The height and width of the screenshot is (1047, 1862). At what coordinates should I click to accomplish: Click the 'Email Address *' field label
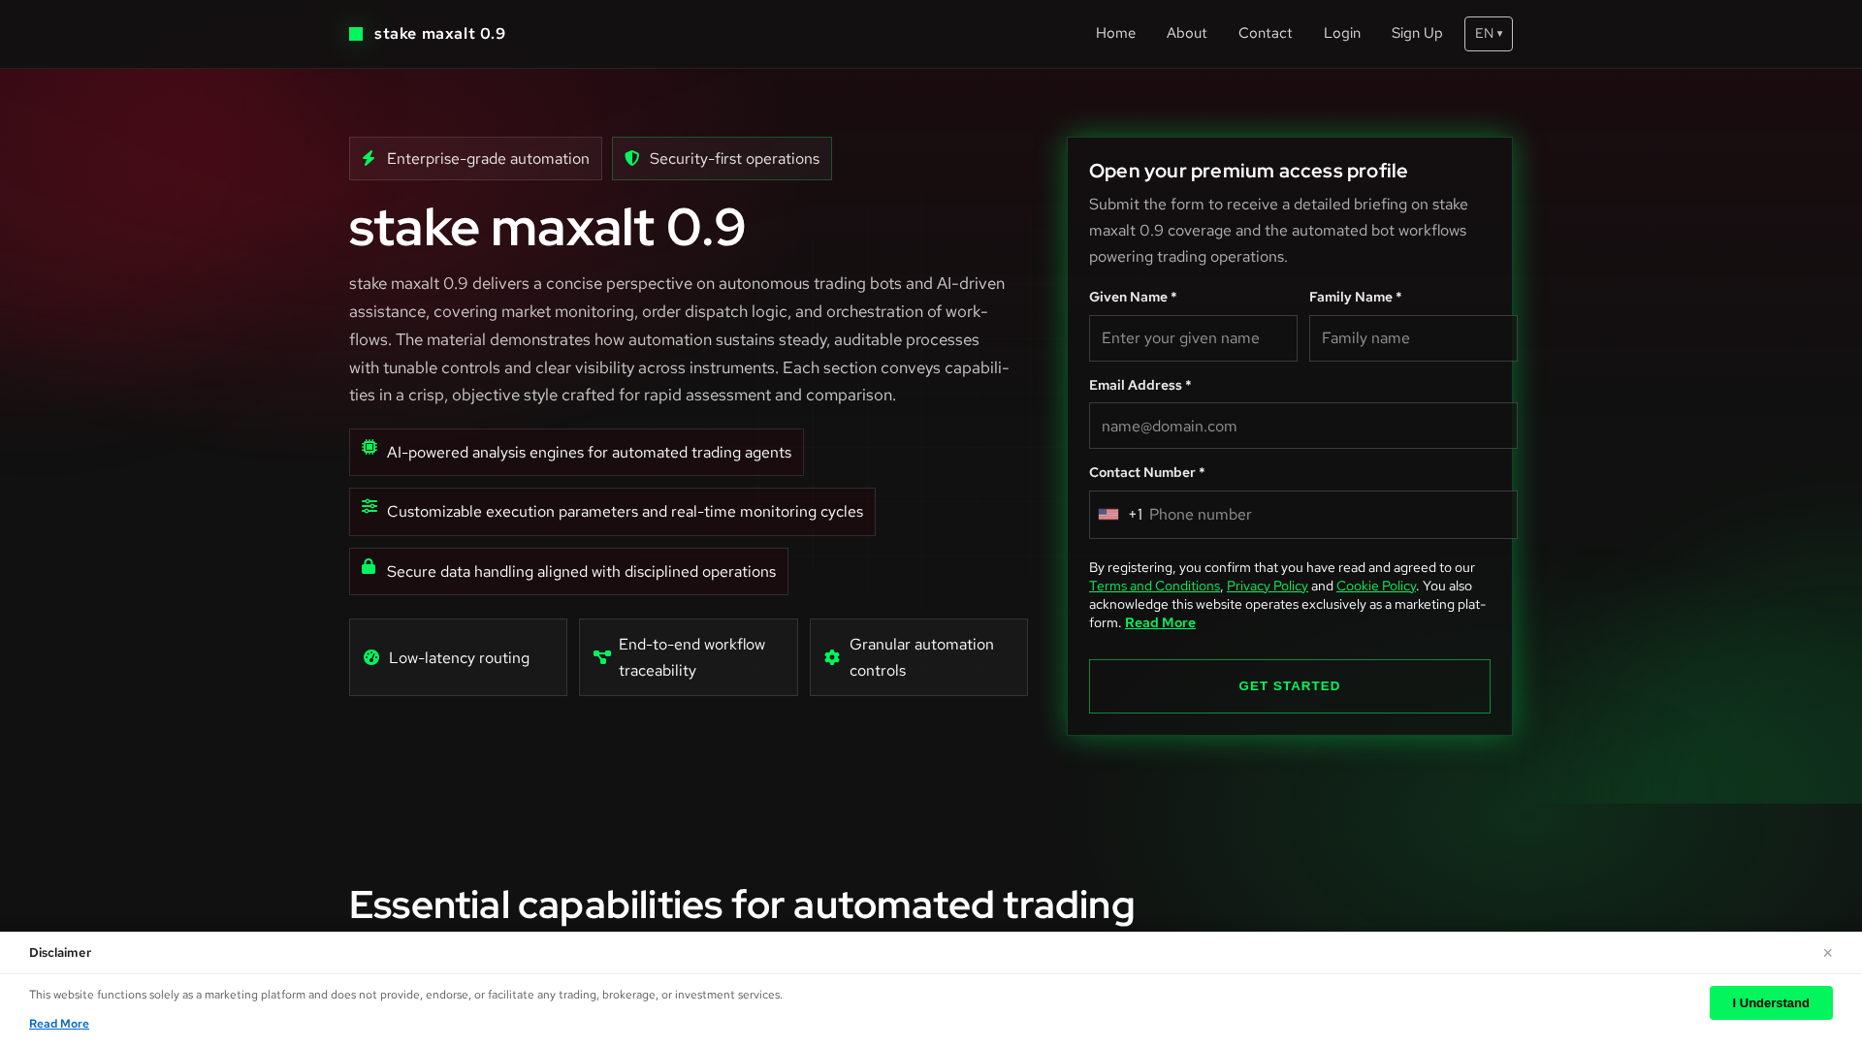point(1140,385)
